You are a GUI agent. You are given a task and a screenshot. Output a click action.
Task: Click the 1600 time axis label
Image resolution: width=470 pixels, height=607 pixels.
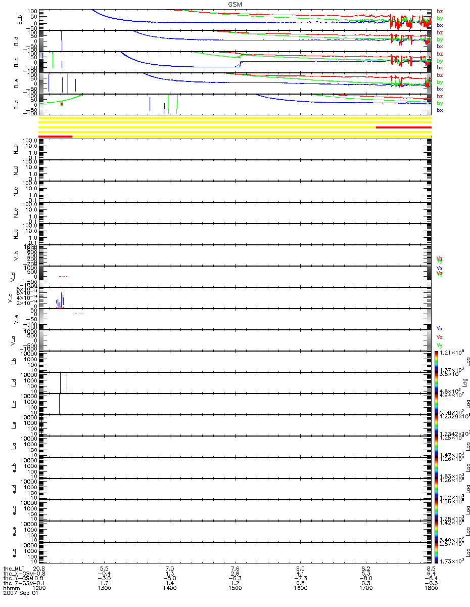(300, 589)
